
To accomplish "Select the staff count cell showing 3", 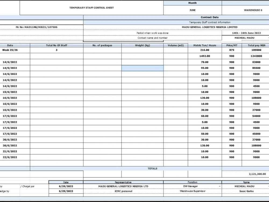I will pos(56,50).
